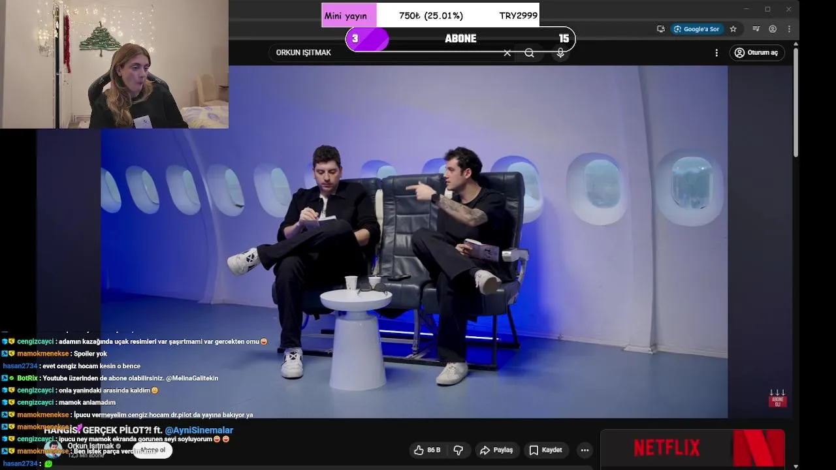Screen dimensions: 836x470
Task: Click the Google'a Sor lens button
Action: [697, 29]
